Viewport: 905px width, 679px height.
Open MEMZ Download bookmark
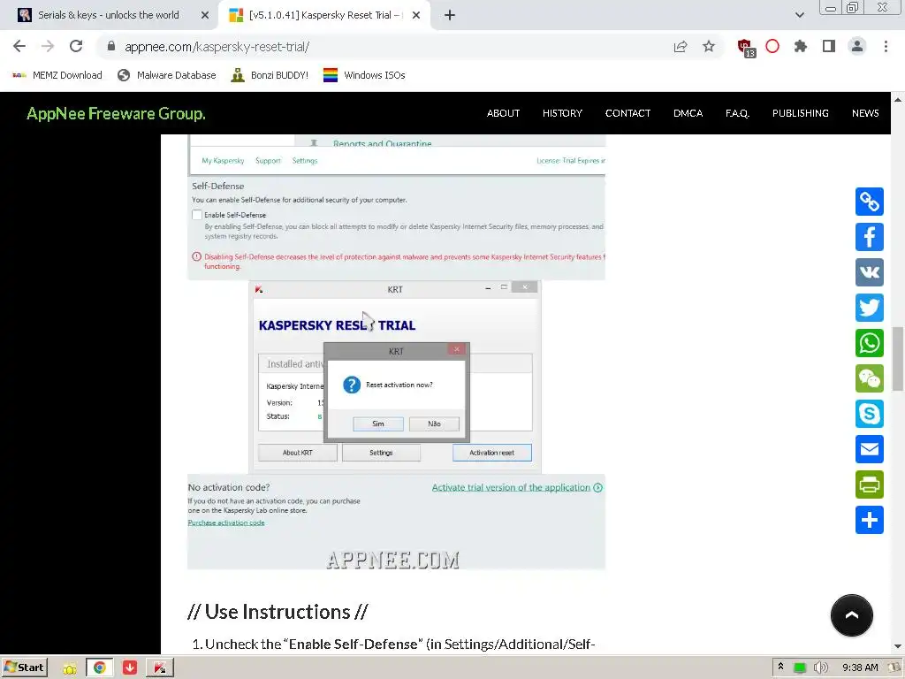[57, 75]
